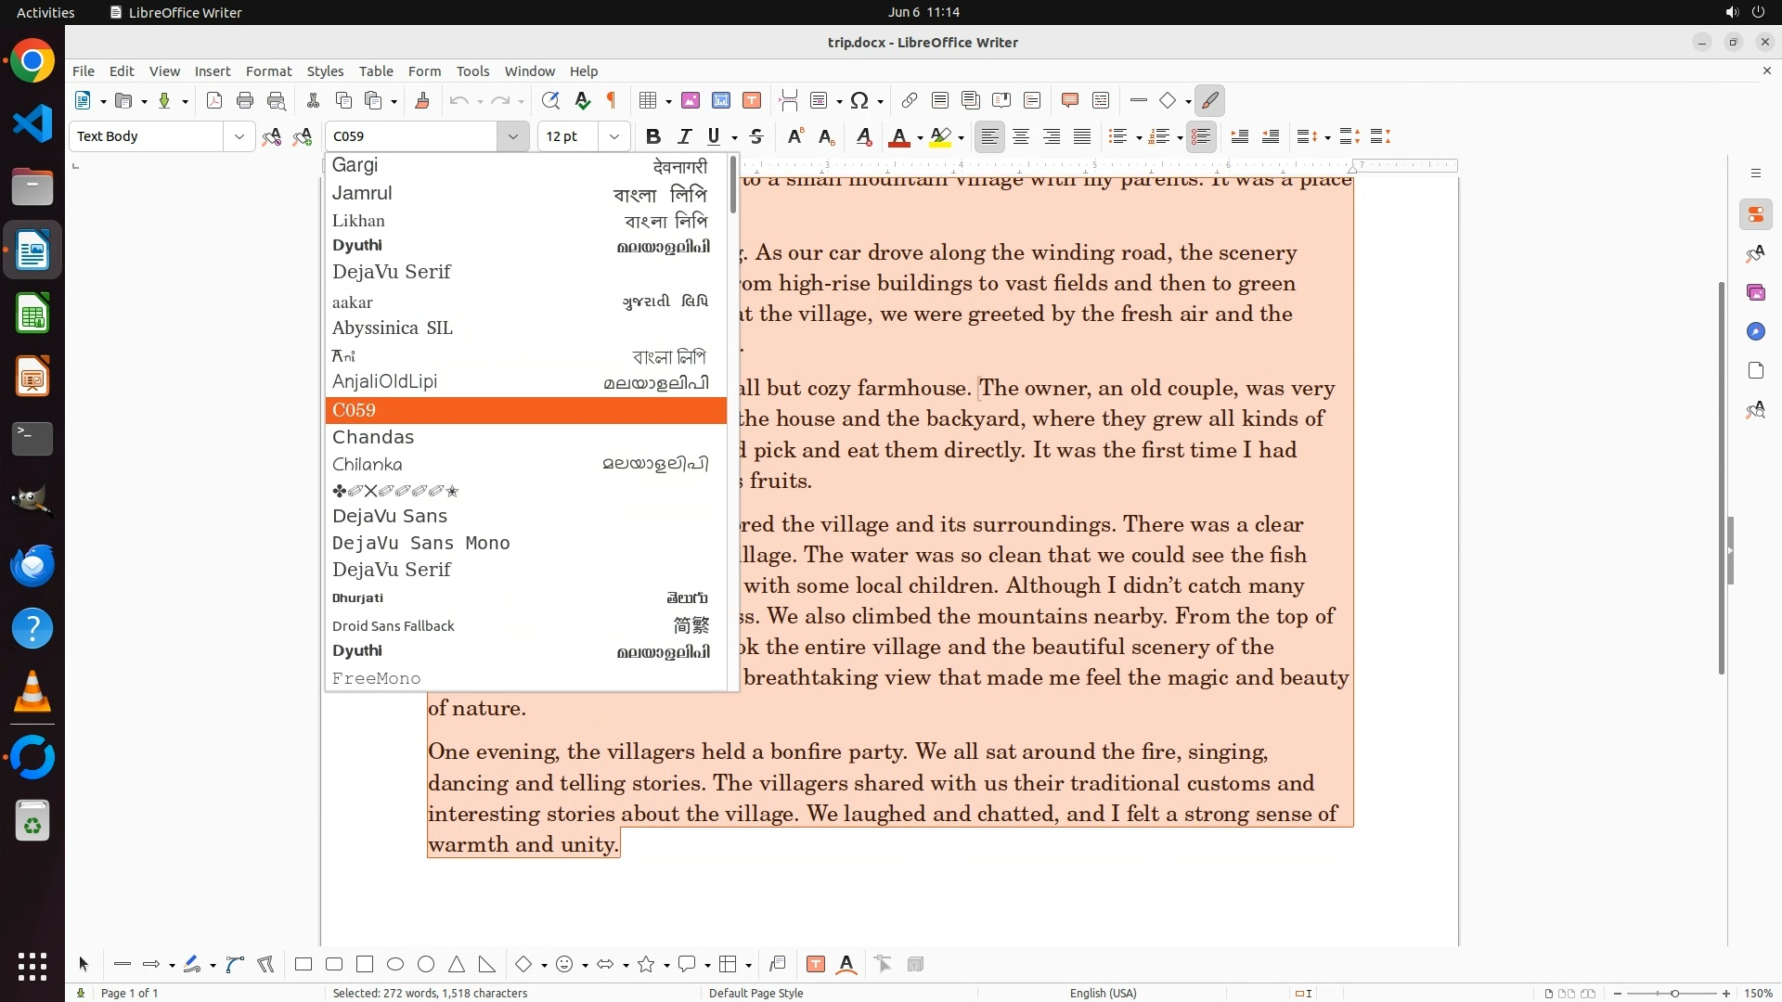Image resolution: width=1782 pixels, height=1002 pixels.
Task: Click the Insert Hyperlink icon
Action: click(910, 100)
